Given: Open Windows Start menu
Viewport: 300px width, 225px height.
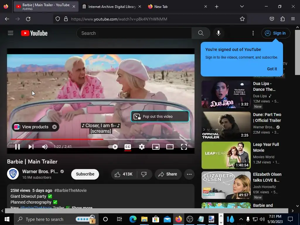Looking at the screenshot, I should [7, 219].
